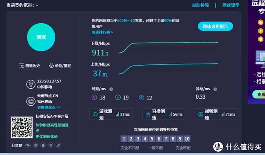Screen dimensions: 265x155
Task: Open 游戏测速 game speed test
Action: [x=111, y=114]
